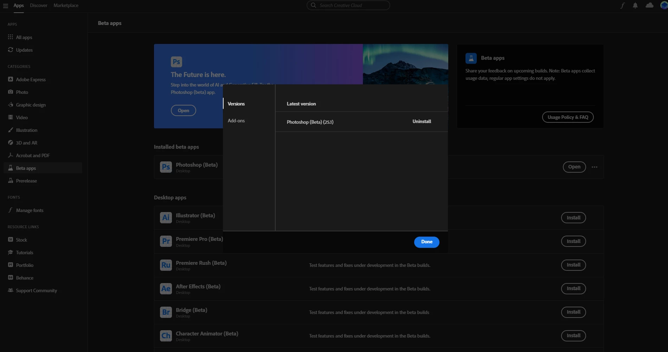Viewport: 668px width, 352px height.
Task: Click the Done button
Action: pyautogui.click(x=426, y=242)
